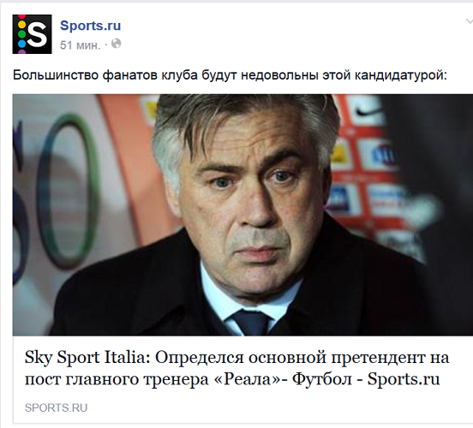The width and height of the screenshot is (473, 428).
Task: Click the man's dark tie in the photo
Action: click(x=251, y=323)
